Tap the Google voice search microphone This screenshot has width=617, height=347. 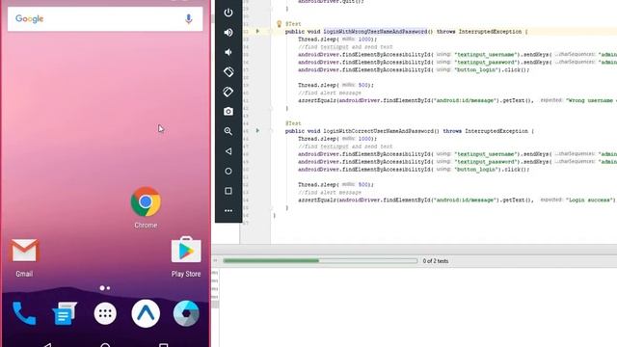tap(189, 18)
